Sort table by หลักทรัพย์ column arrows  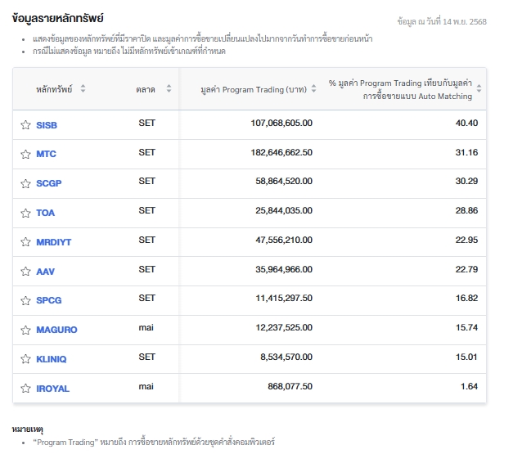pos(83,89)
